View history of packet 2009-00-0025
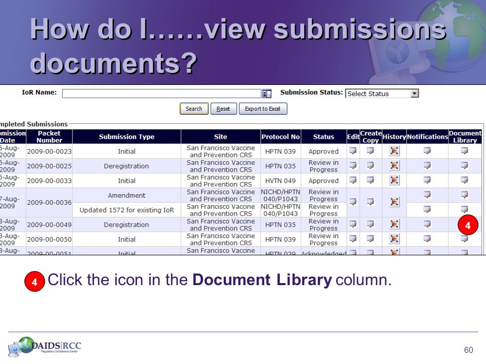The image size is (486, 364). 394,165
